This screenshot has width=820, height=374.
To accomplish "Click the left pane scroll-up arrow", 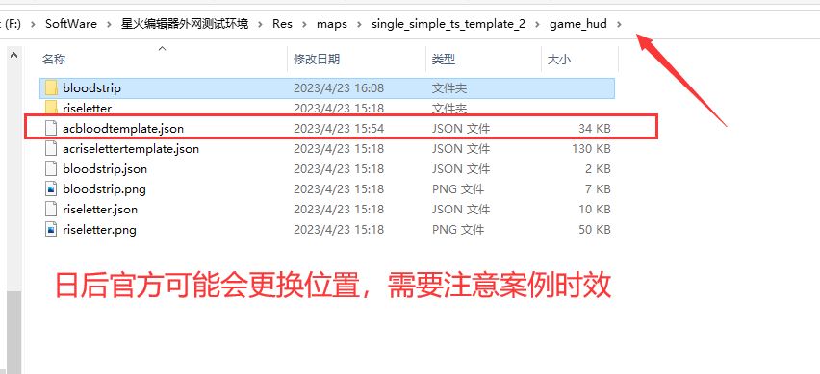I will pyautogui.click(x=14, y=55).
